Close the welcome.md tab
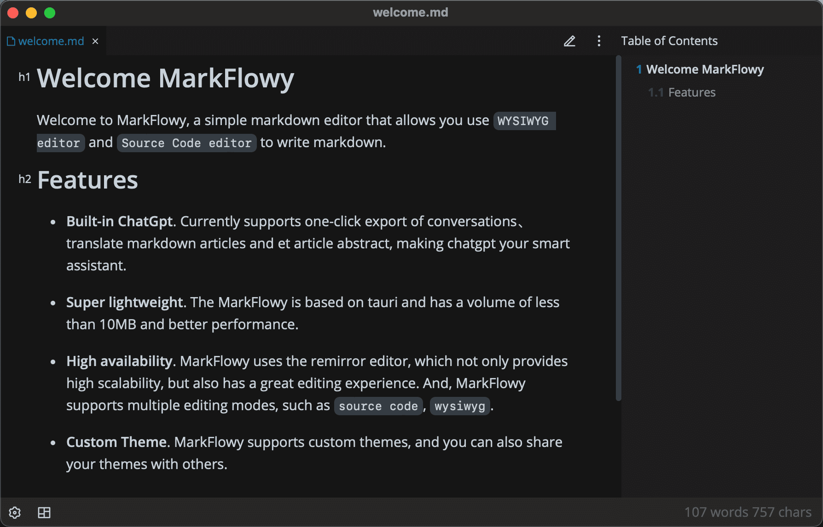Screen dimensions: 823x527 [x=95, y=41]
